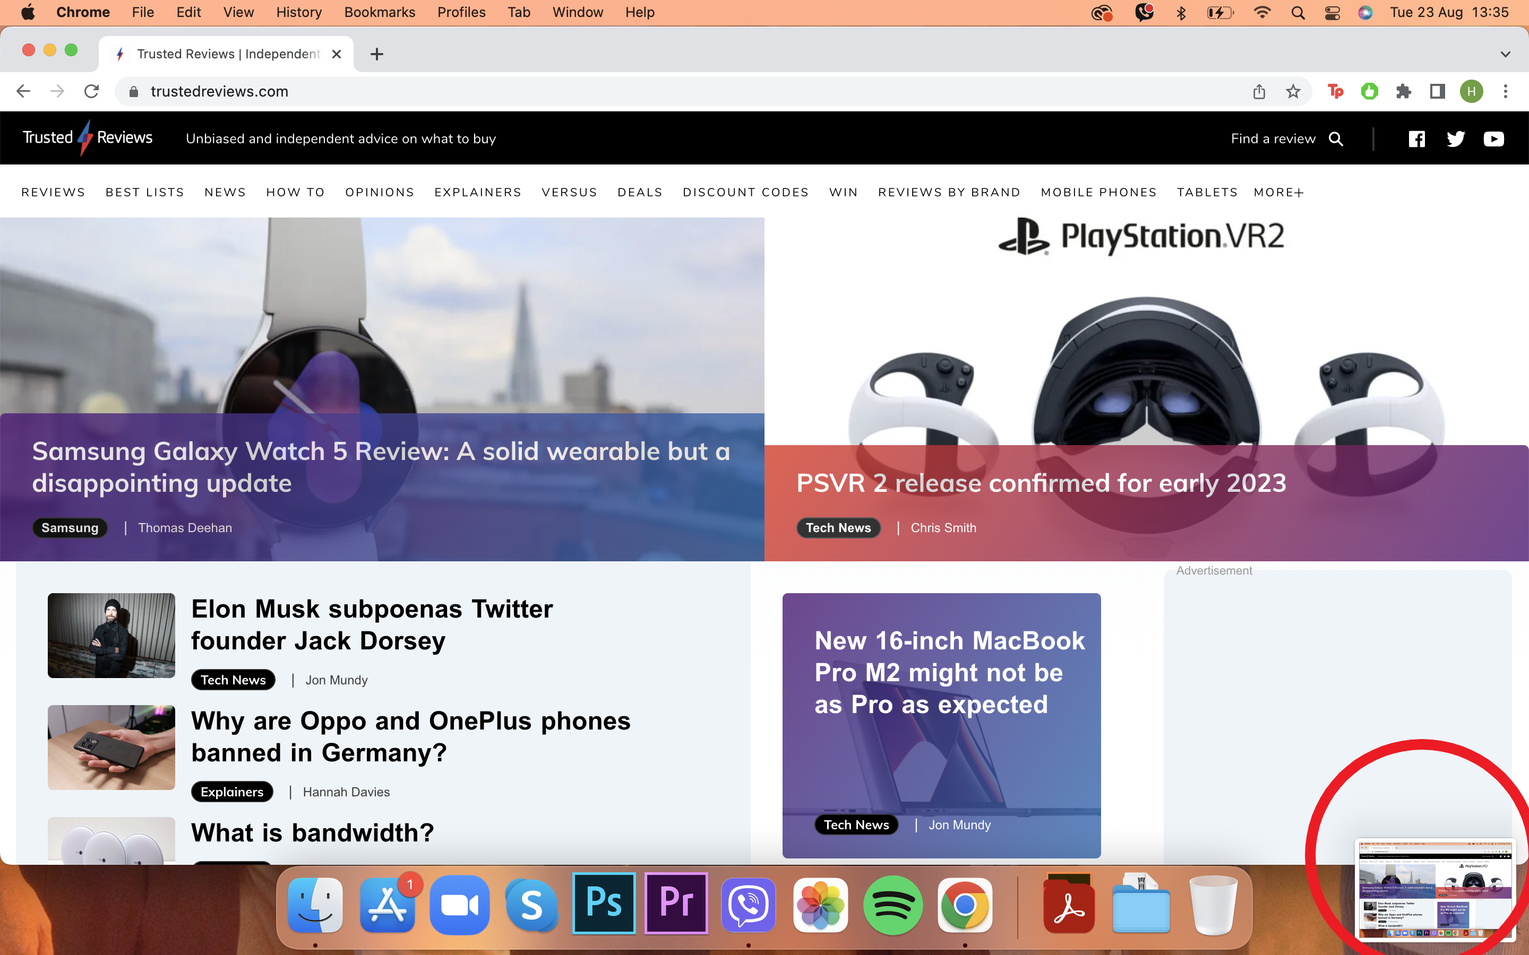Click the Wi-Fi status icon
Screen dimensions: 1529x955
[x=1262, y=13]
